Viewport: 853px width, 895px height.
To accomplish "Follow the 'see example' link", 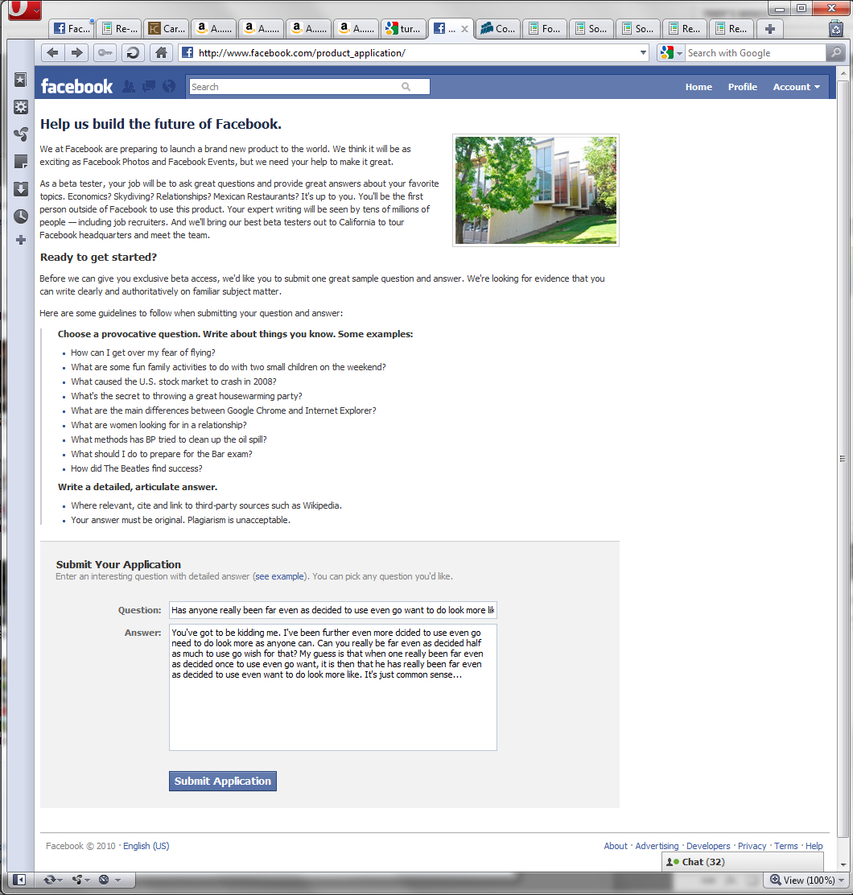I will click(x=280, y=576).
